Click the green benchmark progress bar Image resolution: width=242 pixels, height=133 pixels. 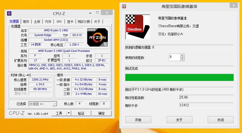pyautogui.click(x=179, y=77)
